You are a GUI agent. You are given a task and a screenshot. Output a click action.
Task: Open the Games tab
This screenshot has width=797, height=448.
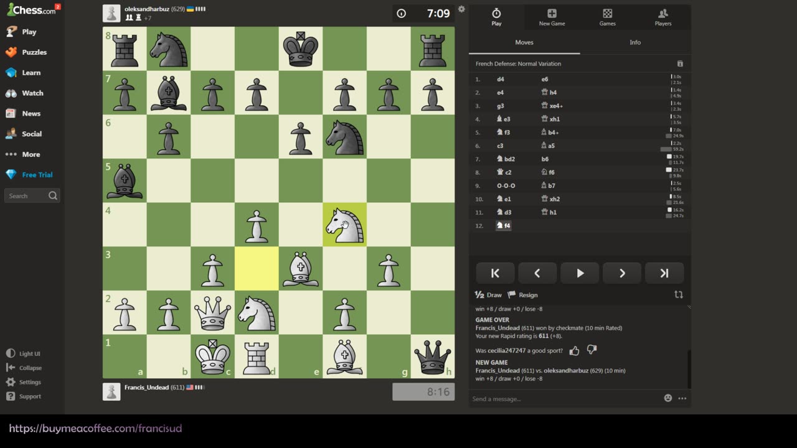tap(608, 17)
